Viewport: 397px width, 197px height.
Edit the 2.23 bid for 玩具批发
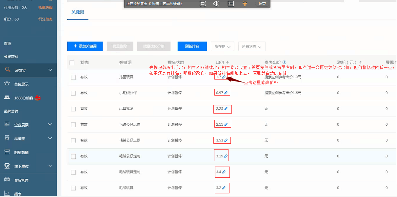(226, 109)
